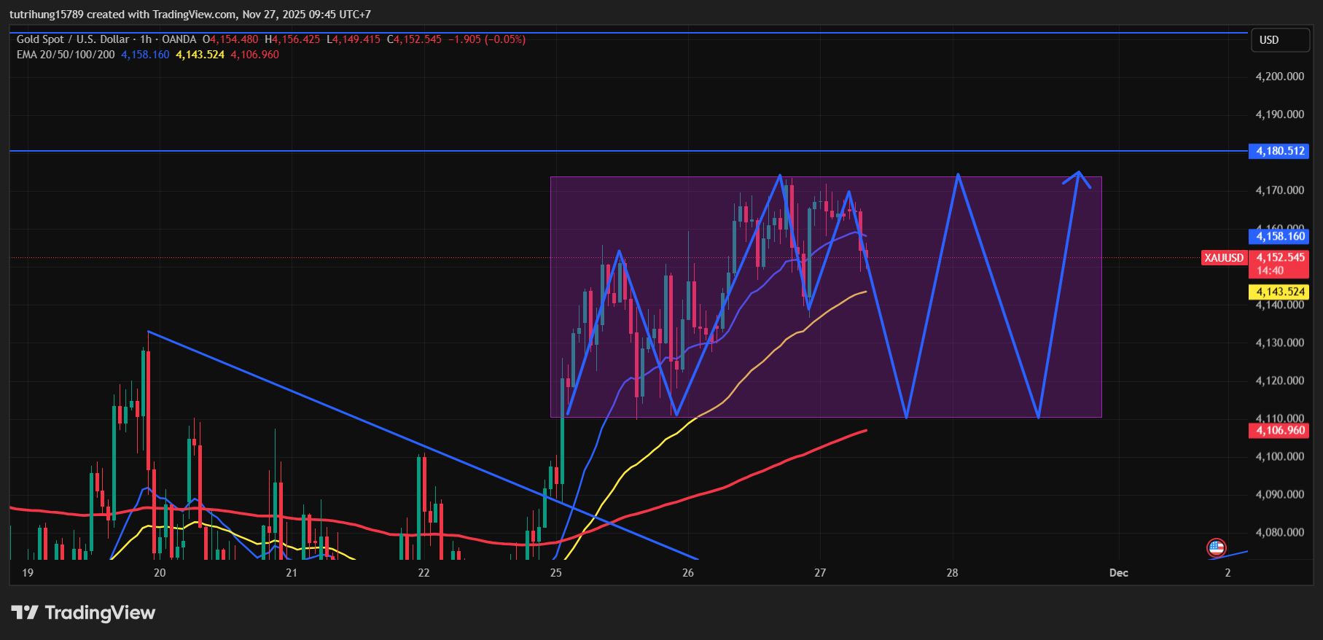Click the 14:40 bar countdown timer
This screenshot has height=640, width=1323.
click(1270, 270)
